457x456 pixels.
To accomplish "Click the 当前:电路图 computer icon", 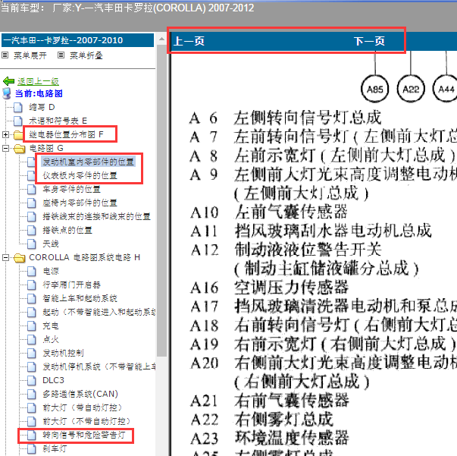I will pos(7,93).
